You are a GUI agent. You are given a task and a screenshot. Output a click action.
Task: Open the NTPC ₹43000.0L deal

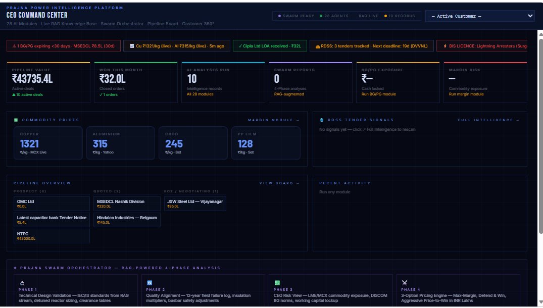(x=52, y=236)
